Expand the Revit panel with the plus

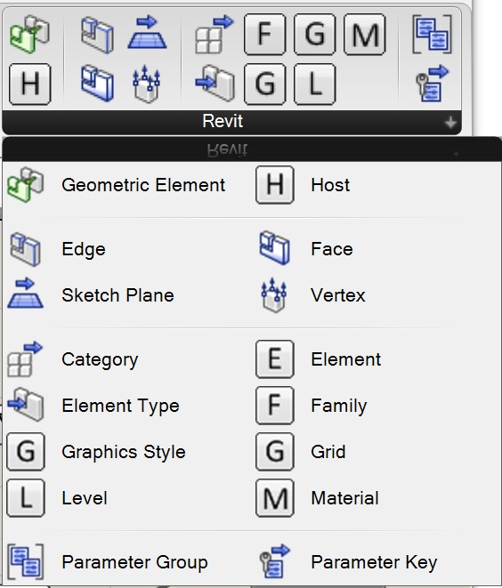pos(450,122)
